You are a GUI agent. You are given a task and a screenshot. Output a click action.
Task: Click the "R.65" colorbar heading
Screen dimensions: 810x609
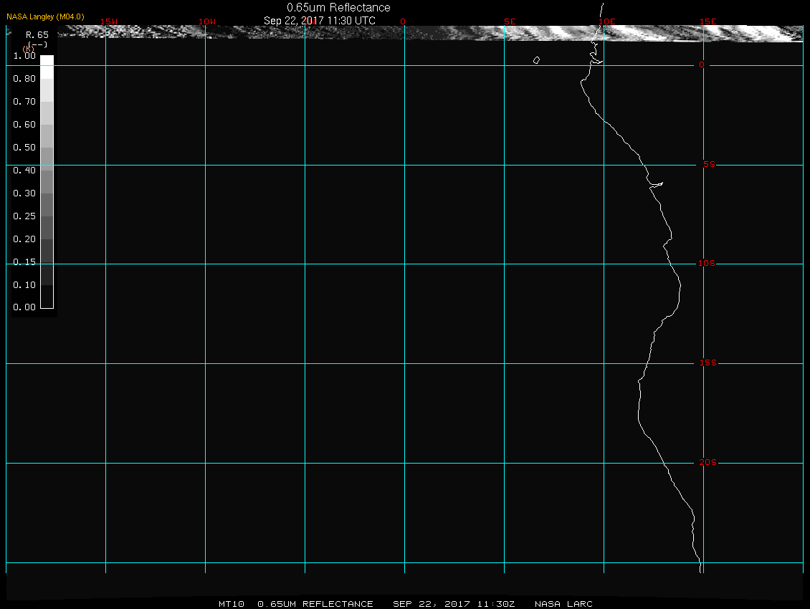click(37, 34)
